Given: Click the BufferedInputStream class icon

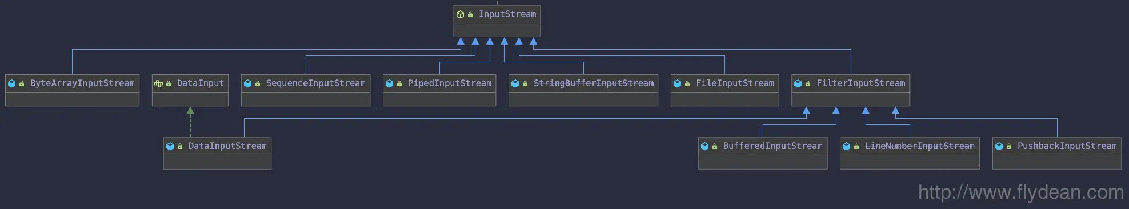Looking at the screenshot, I should click(704, 146).
